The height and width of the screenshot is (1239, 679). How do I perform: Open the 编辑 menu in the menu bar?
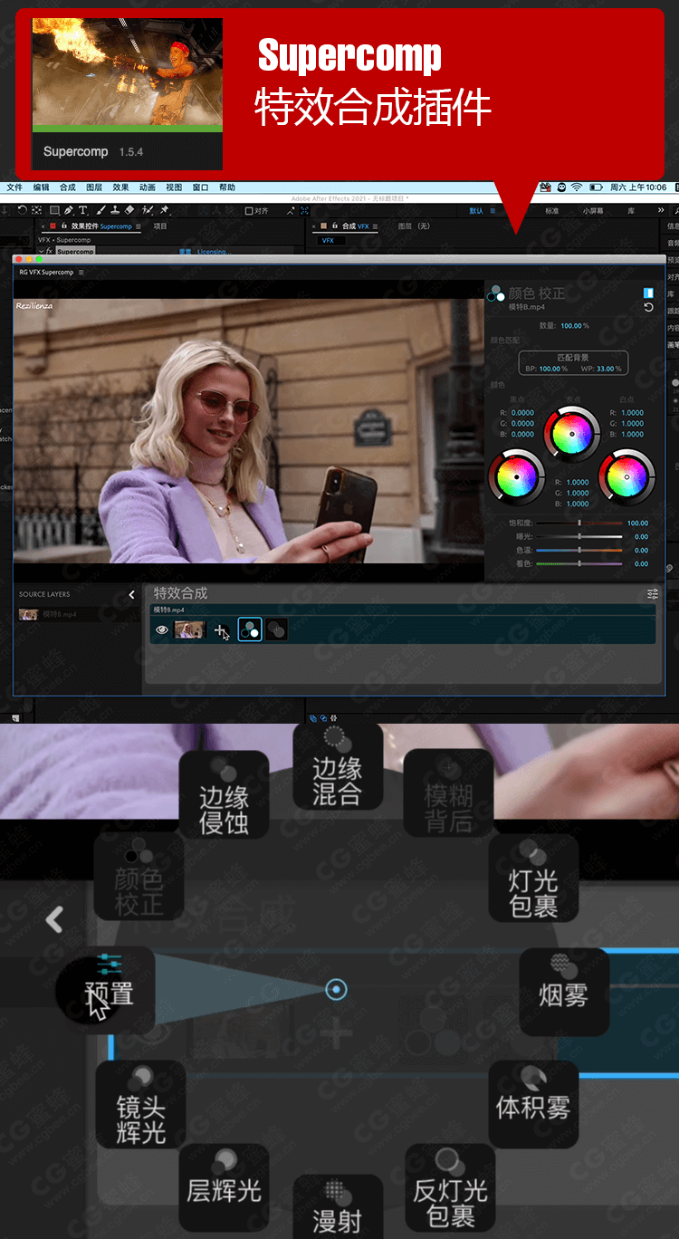[42, 187]
